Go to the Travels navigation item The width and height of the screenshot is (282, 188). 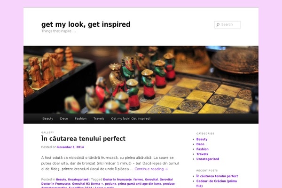(99, 118)
